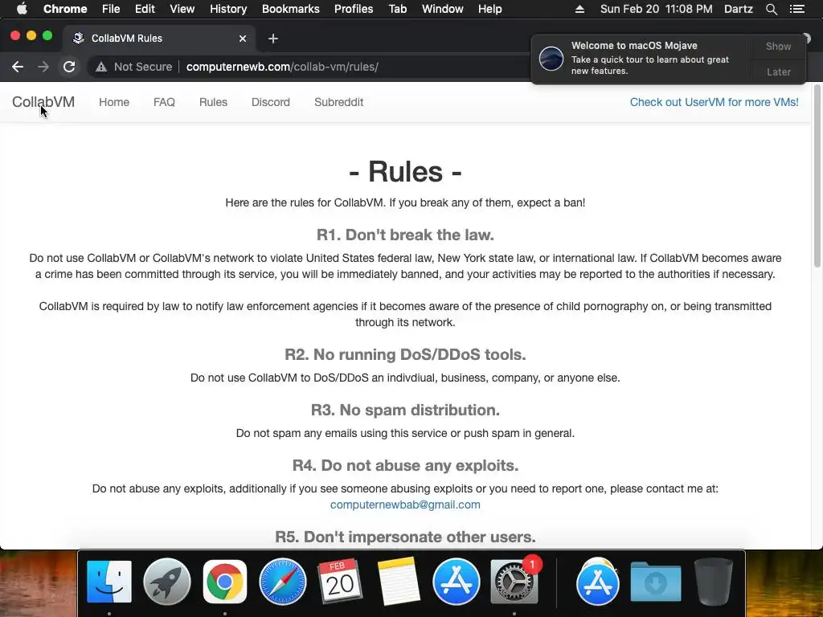The height and width of the screenshot is (617, 823).
Task: Open Finder from the dock
Action: click(x=109, y=582)
